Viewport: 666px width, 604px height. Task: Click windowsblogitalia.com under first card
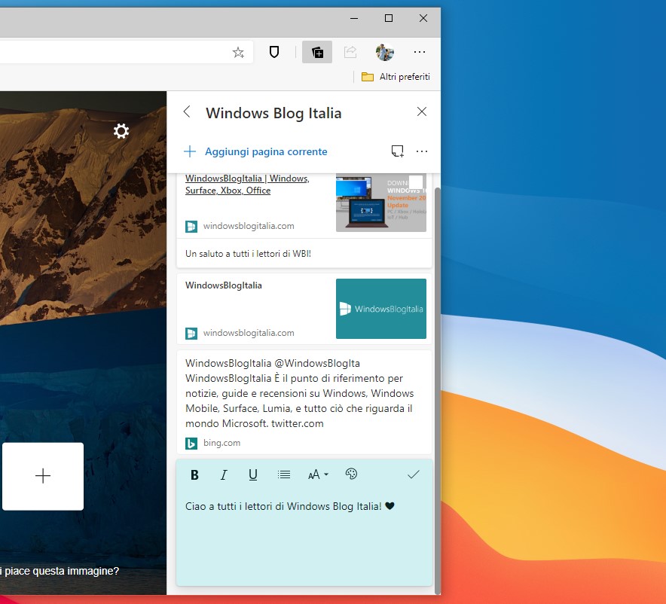click(249, 226)
